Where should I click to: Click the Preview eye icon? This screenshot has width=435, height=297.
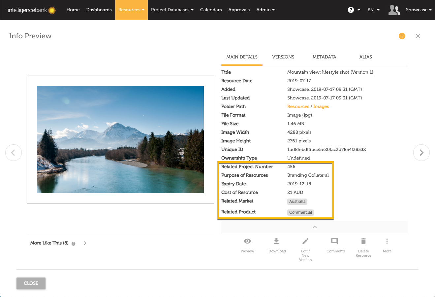pyautogui.click(x=247, y=241)
